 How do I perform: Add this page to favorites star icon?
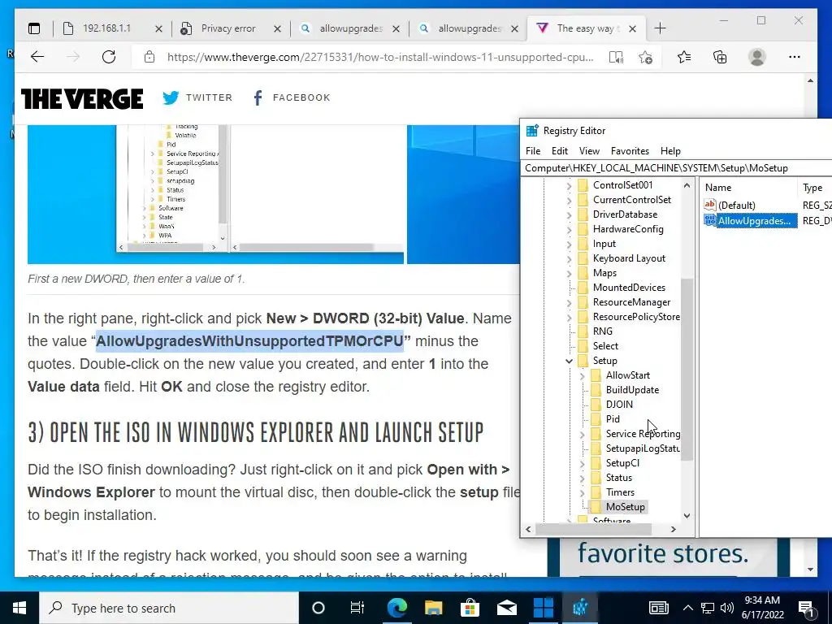645,58
